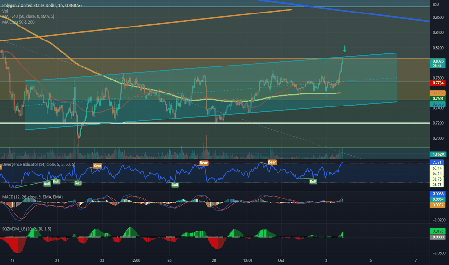This screenshot has width=449, height=265.
Task: Click the -0.0500 squeeze momentum axis label
Action: point(439,253)
